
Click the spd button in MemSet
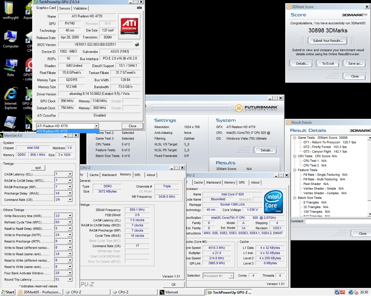click(38, 168)
